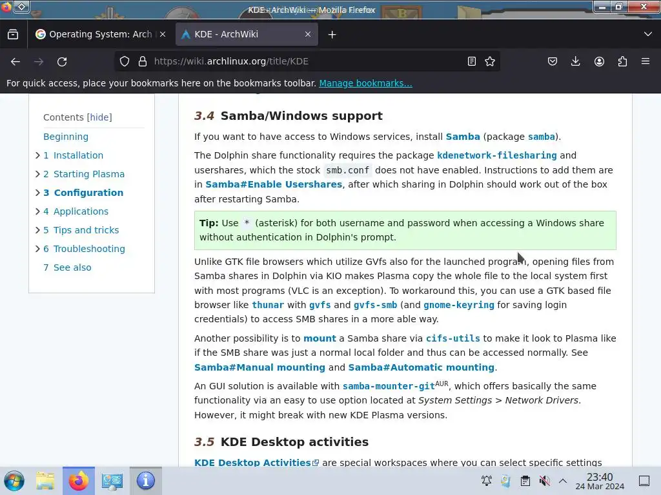The height and width of the screenshot is (495, 661).
Task: Go back to previous page
Action: click(15, 61)
